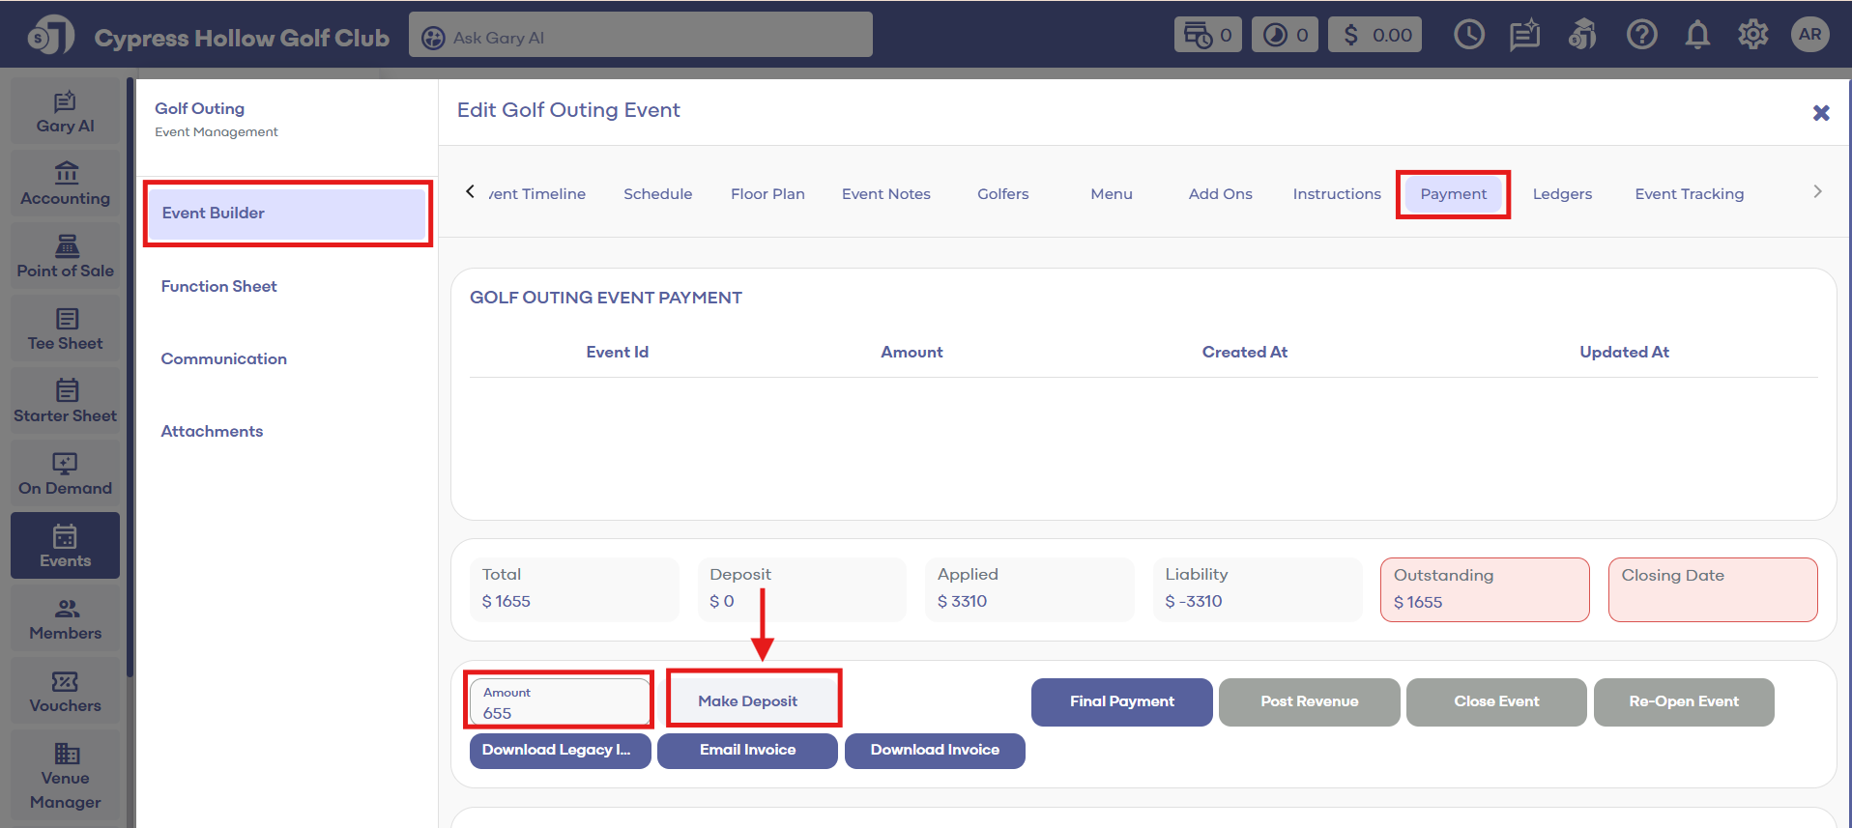
Task: Select Function Sheet in side menu
Action: pyautogui.click(x=219, y=286)
